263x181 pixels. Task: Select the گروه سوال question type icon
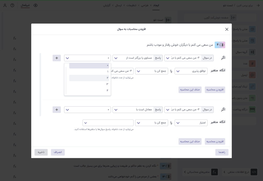click(x=252, y=52)
